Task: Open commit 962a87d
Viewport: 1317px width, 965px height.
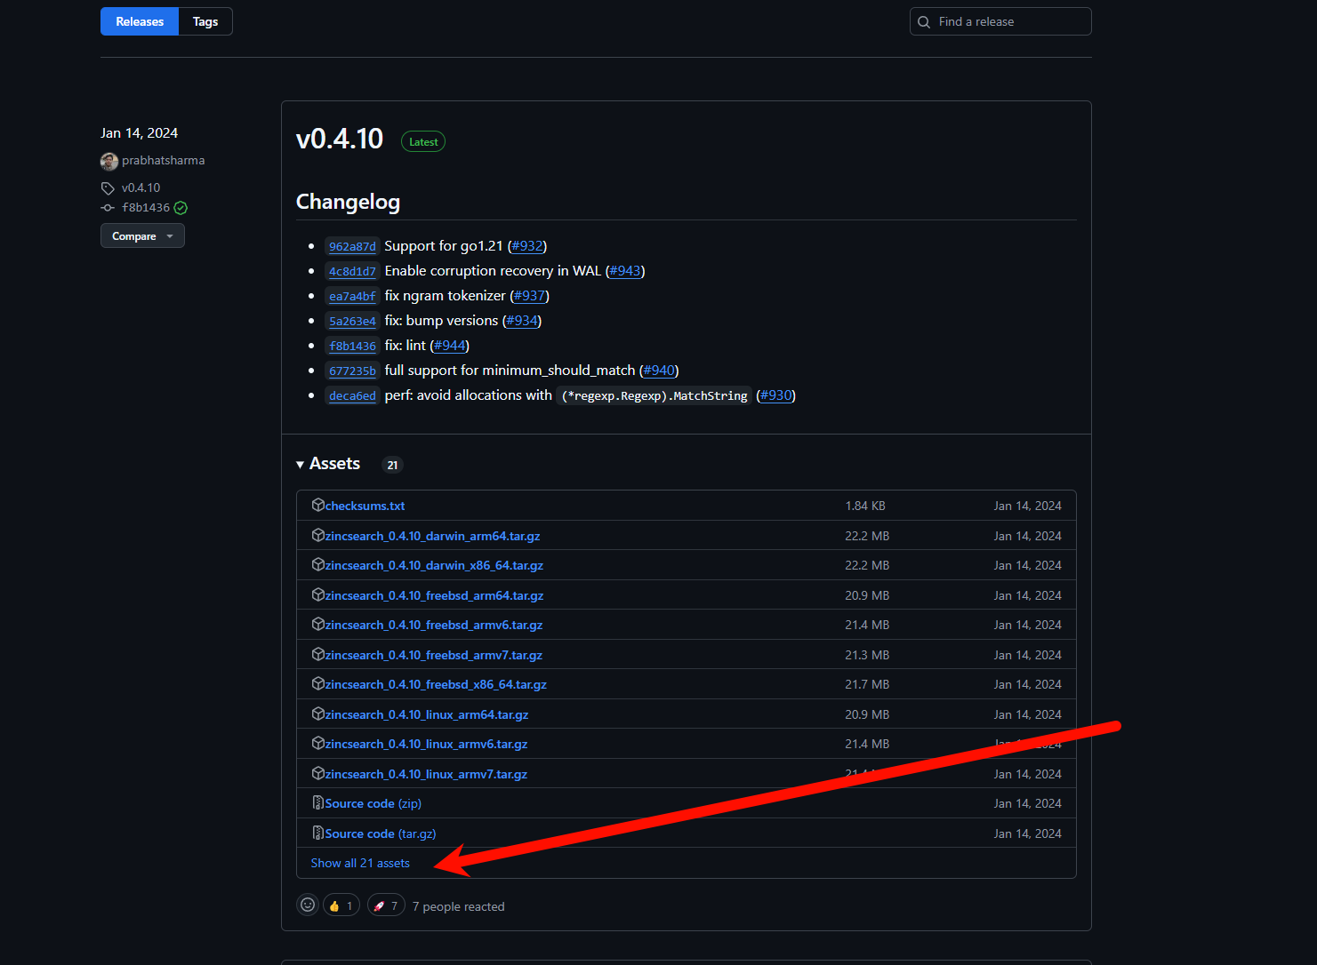Action: [352, 246]
